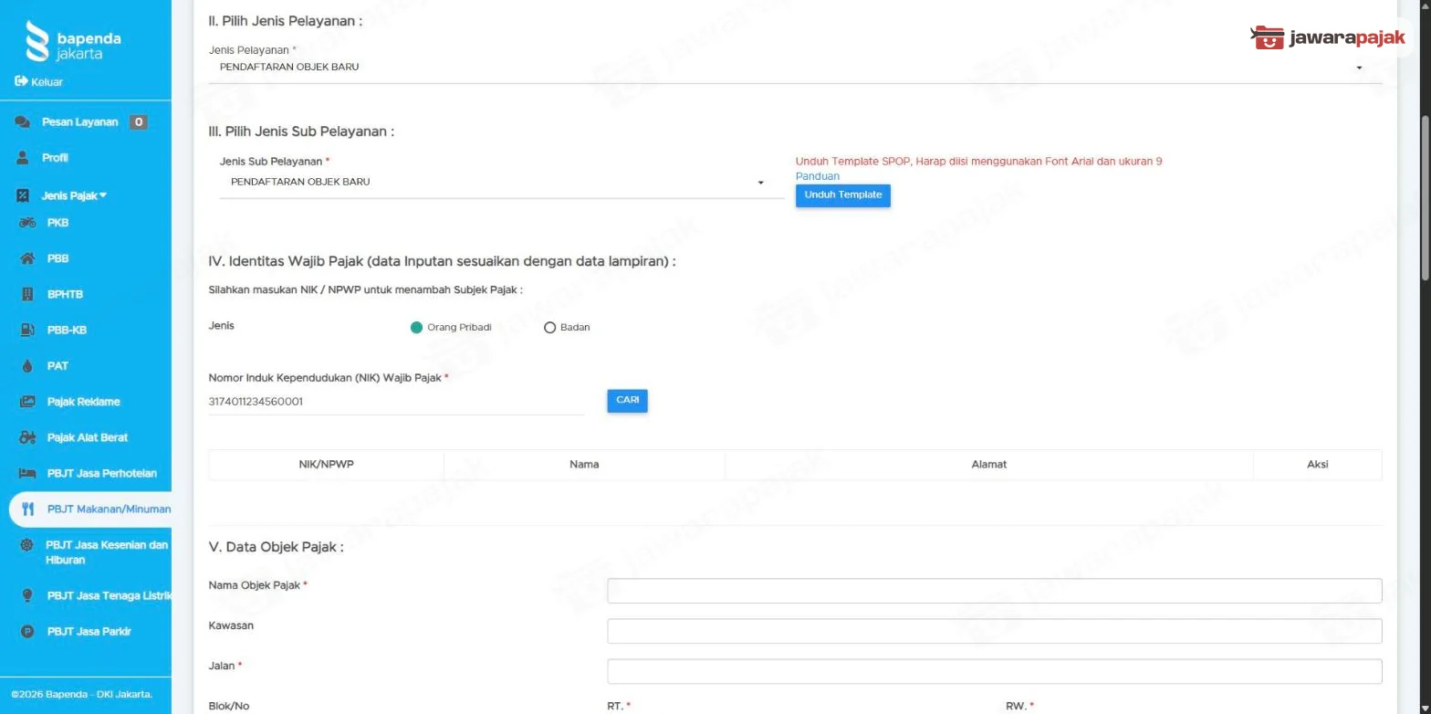Click the PBB house icon

click(27, 258)
